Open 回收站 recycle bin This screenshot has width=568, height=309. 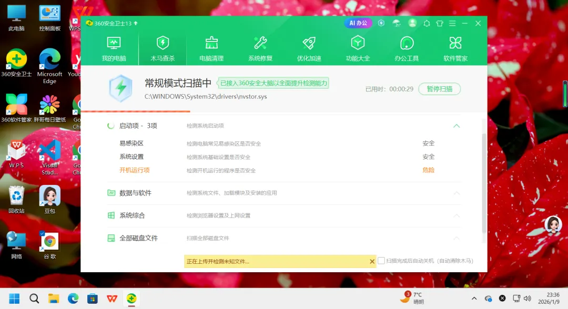click(x=16, y=199)
